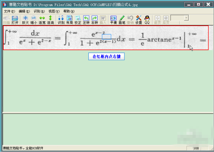Maximize the 赛酷文档秘书 window
Image resolution: width=214 pixels, height=152 pixels.
198,5
